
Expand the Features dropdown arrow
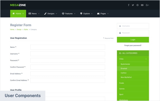(75, 14)
